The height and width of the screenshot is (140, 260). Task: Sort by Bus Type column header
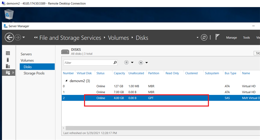(231, 73)
